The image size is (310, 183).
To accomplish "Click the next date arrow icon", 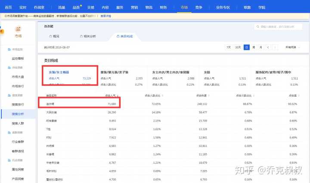I will click(x=276, y=47).
